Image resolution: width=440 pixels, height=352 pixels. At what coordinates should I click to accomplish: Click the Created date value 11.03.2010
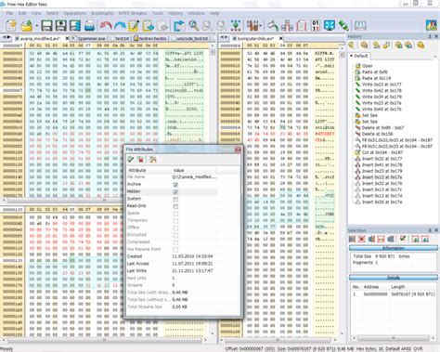pos(192,256)
